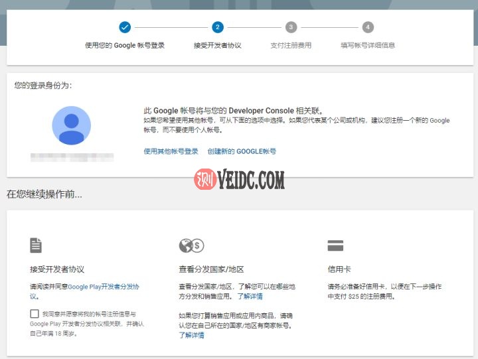The width and height of the screenshot is (478, 359).
Task: Click the completed step 1 checkmark icon
Action: 125,27
